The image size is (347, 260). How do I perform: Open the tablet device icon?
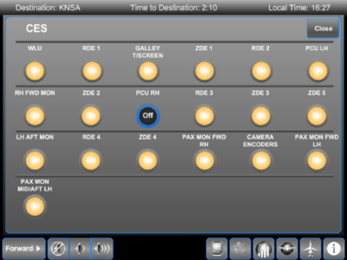pyautogui.click(x=216, y=249)
